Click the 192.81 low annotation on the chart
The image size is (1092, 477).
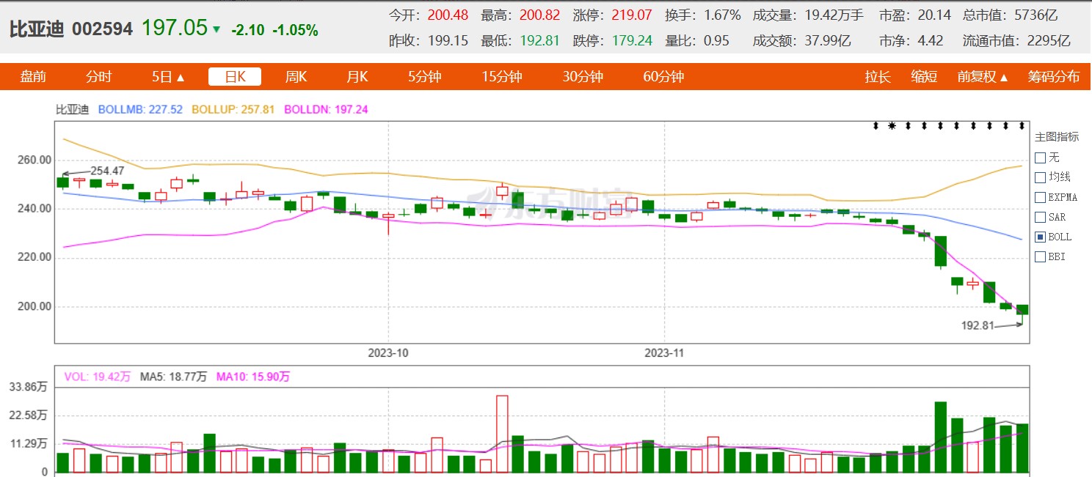(978, 325)
